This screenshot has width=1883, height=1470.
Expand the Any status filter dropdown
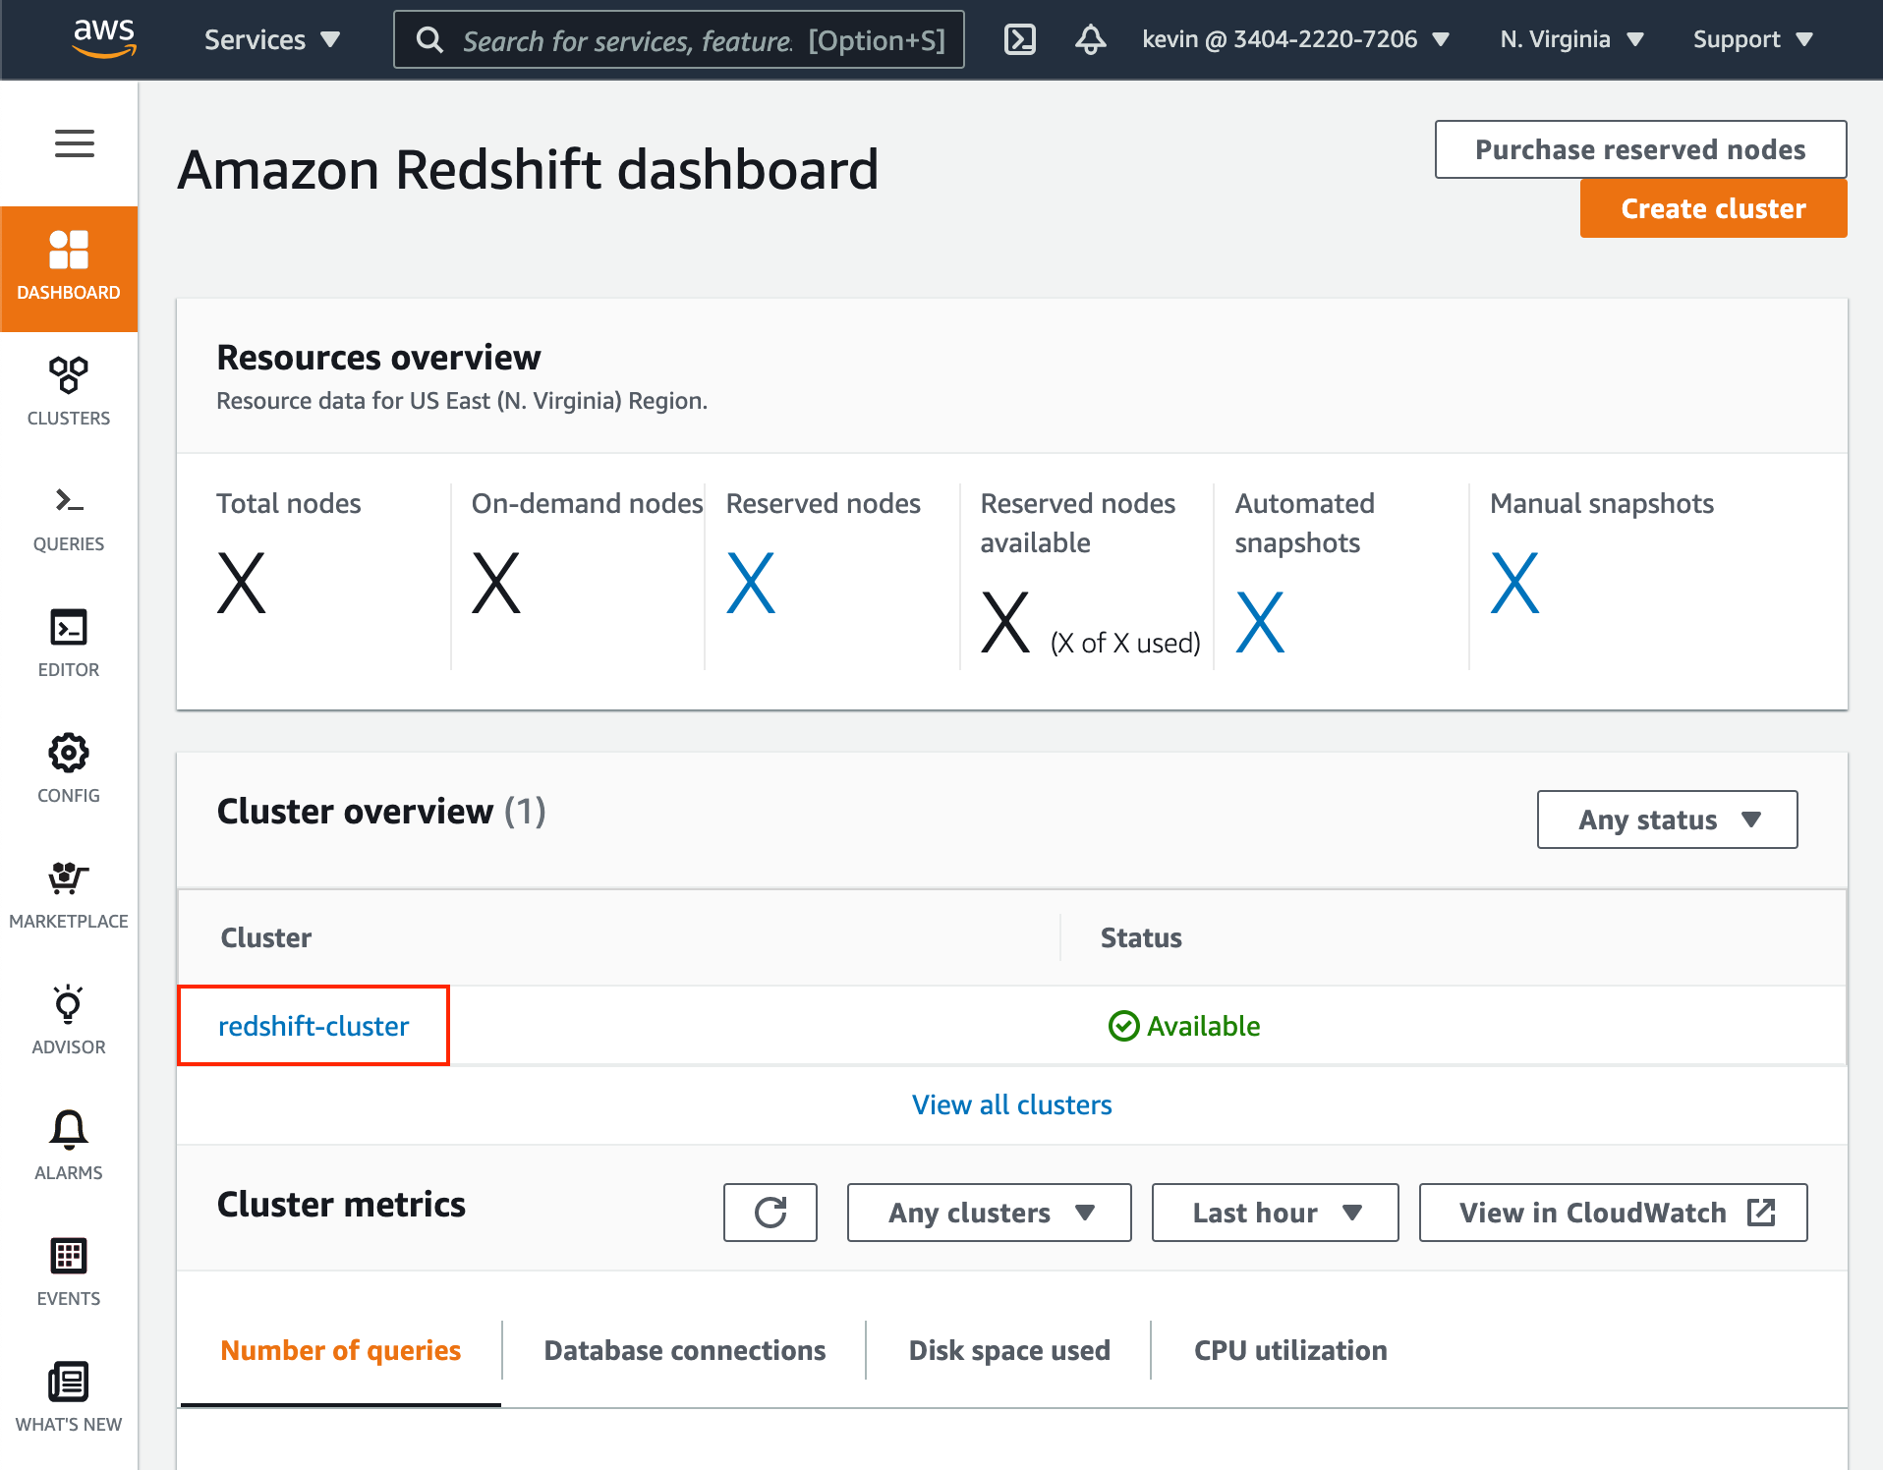[1667, 820]
